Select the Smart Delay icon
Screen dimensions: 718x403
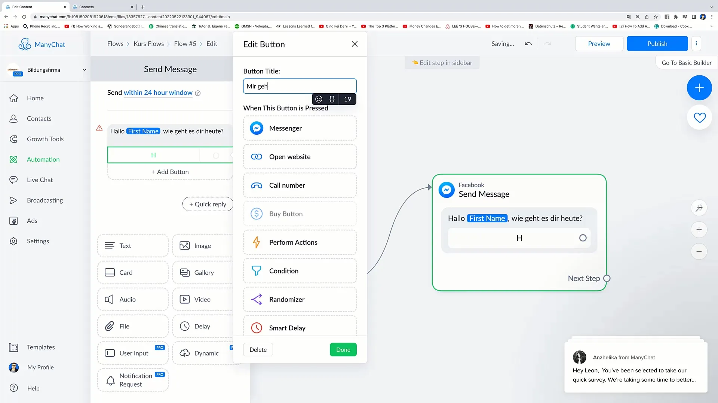coord(257,328)
